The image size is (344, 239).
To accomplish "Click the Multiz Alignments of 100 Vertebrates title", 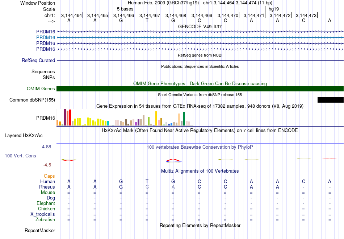I will [200, 171].
